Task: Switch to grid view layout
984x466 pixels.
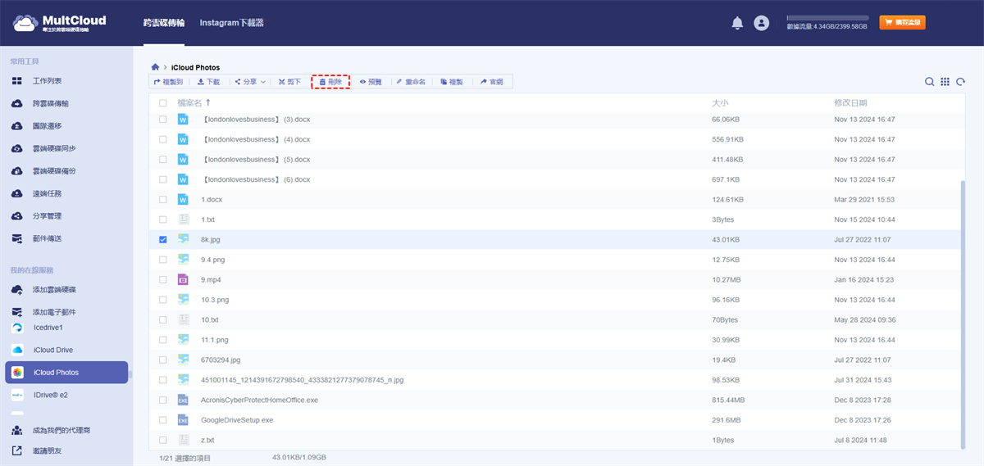Action: point(945,82)
